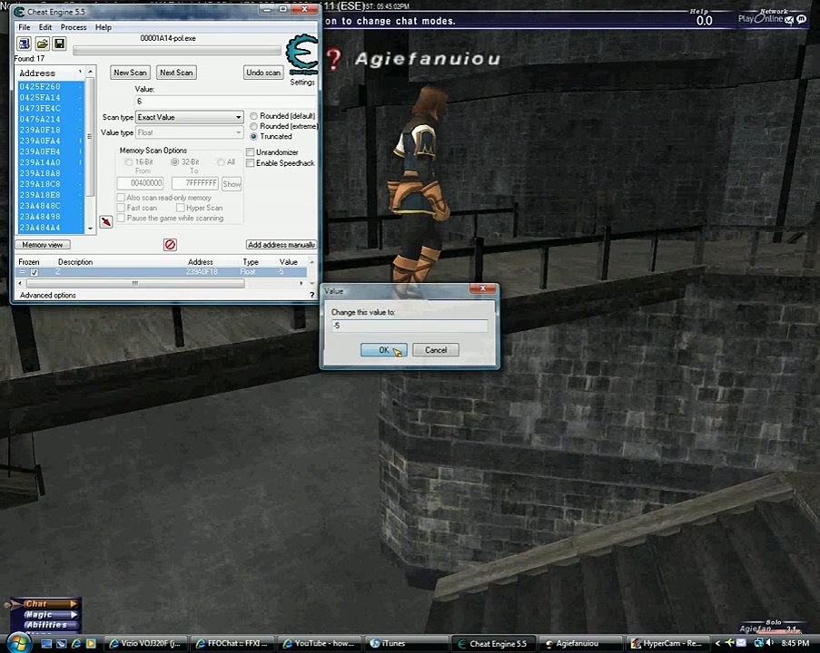Screen dimensions: 820x653
Task: Click the Next Scan button
Action: (x=176, y=73)
